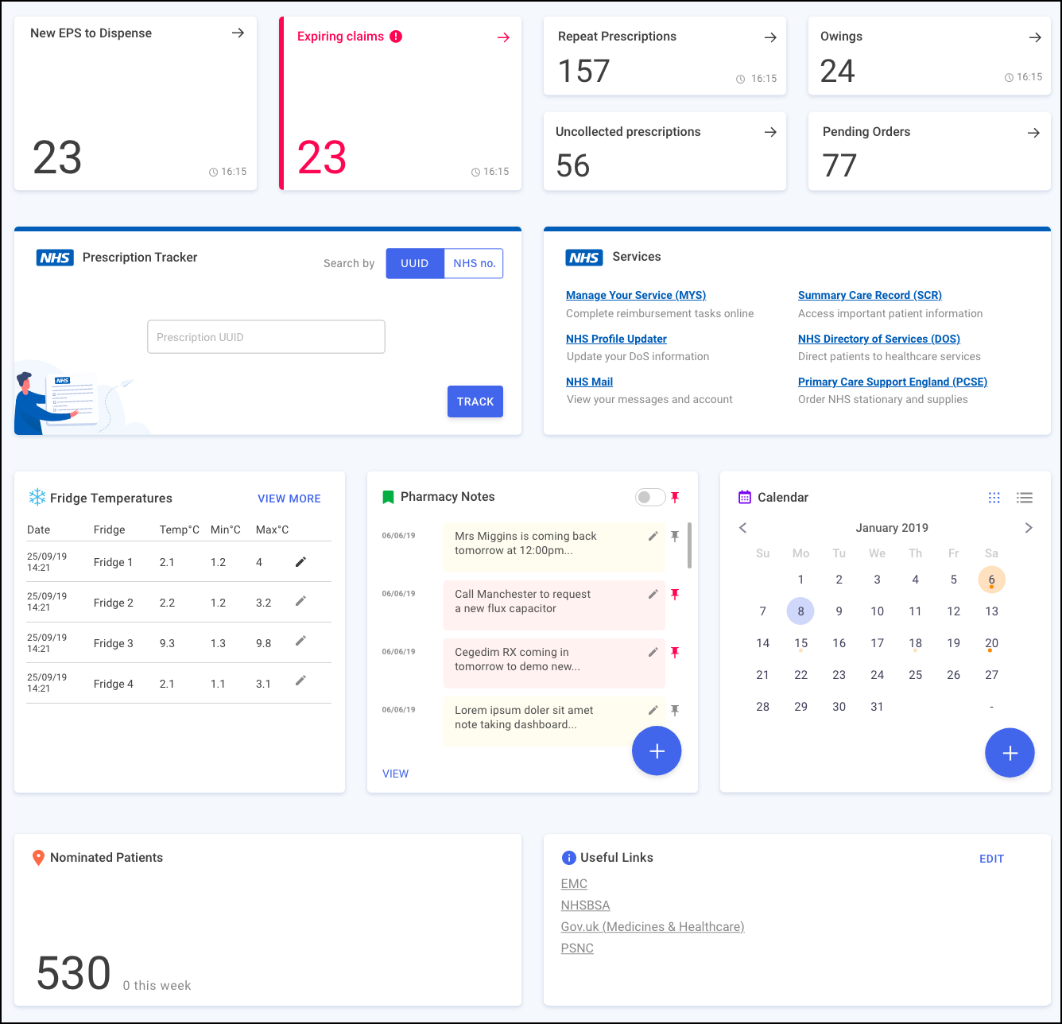Open the Pending Orders card arrow
1062x1024 pixels.
(x=1033, y=133)
